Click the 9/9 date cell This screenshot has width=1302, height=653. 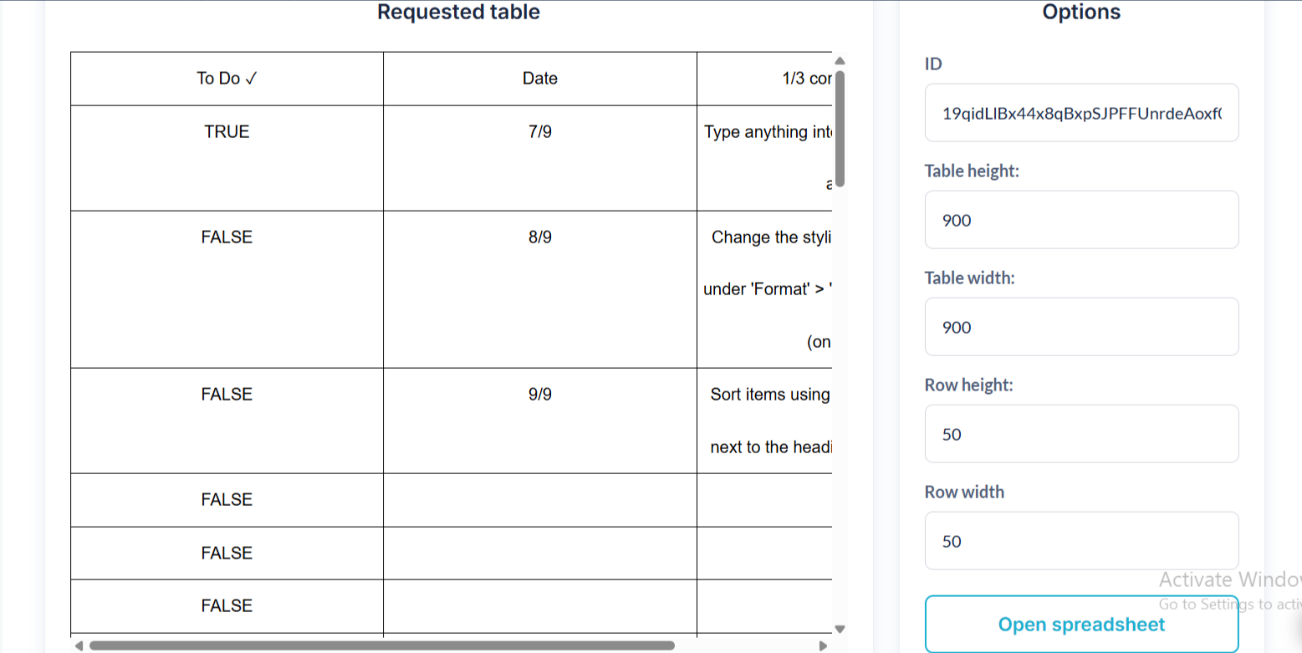(539, 395)
